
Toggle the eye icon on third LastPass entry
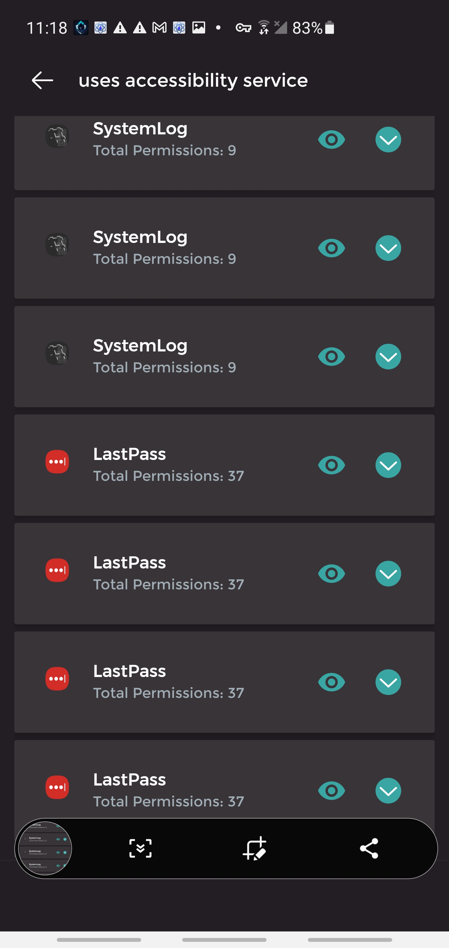pyautogui.click(x=331, y=682)
